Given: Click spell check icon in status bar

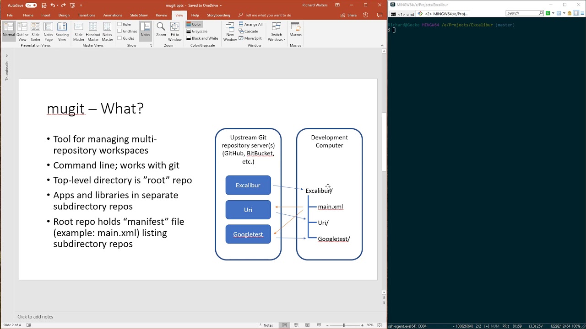Looking at the screenshot, I should (28, 325).
